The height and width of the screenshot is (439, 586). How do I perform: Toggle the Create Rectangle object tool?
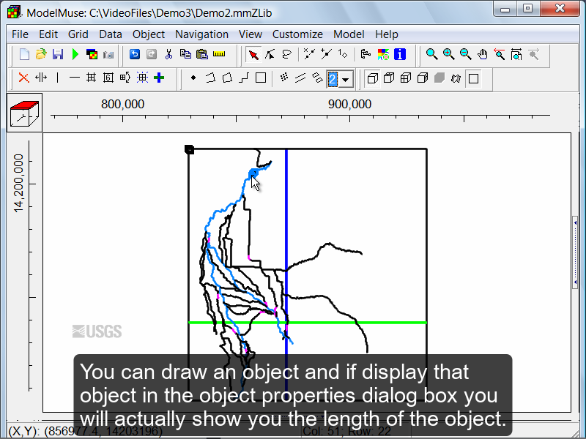click(x=260, y=78)
